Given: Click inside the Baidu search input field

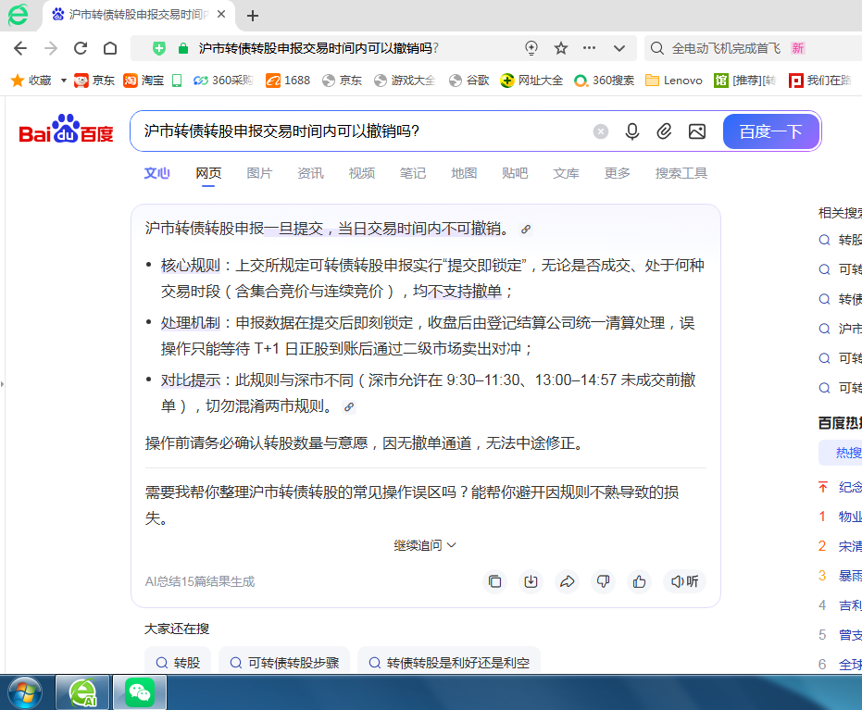Looking at the screenshot, I should click(363, 131).
